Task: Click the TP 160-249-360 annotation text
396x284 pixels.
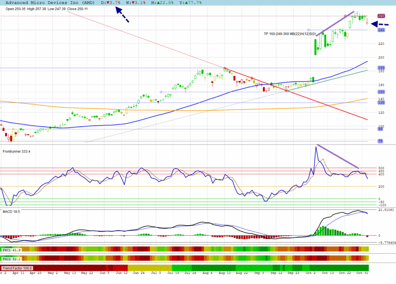Action: 290,34
